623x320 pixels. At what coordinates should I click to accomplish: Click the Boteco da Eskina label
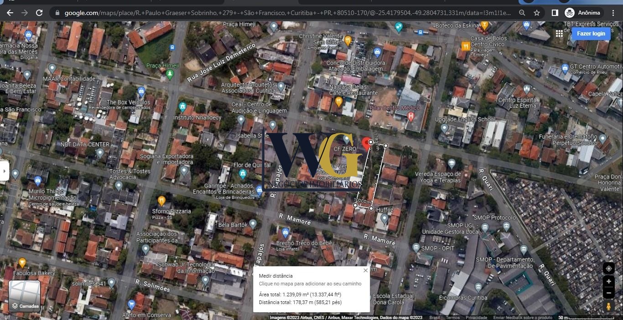tap(457, 25)
